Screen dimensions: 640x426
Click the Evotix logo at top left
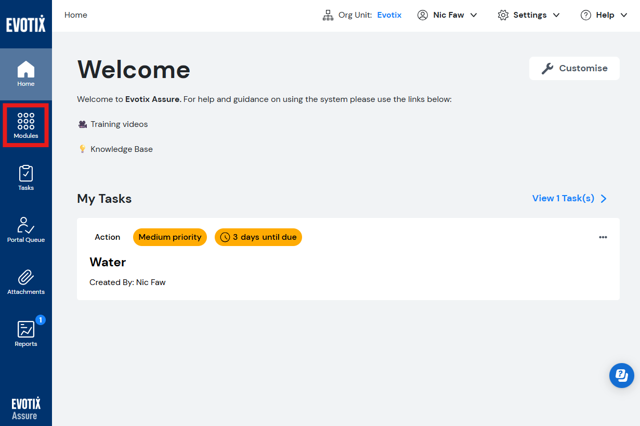pos(26,24)
